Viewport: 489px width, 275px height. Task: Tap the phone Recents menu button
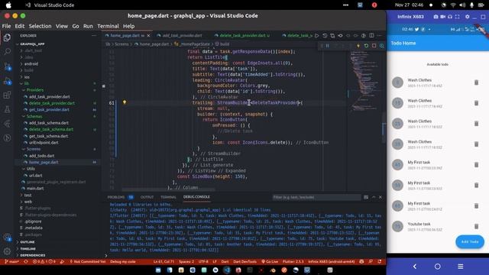pos(460,267)
